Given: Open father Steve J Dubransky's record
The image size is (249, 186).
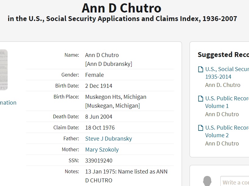Looking at the screenshot, I should [108, 138].
